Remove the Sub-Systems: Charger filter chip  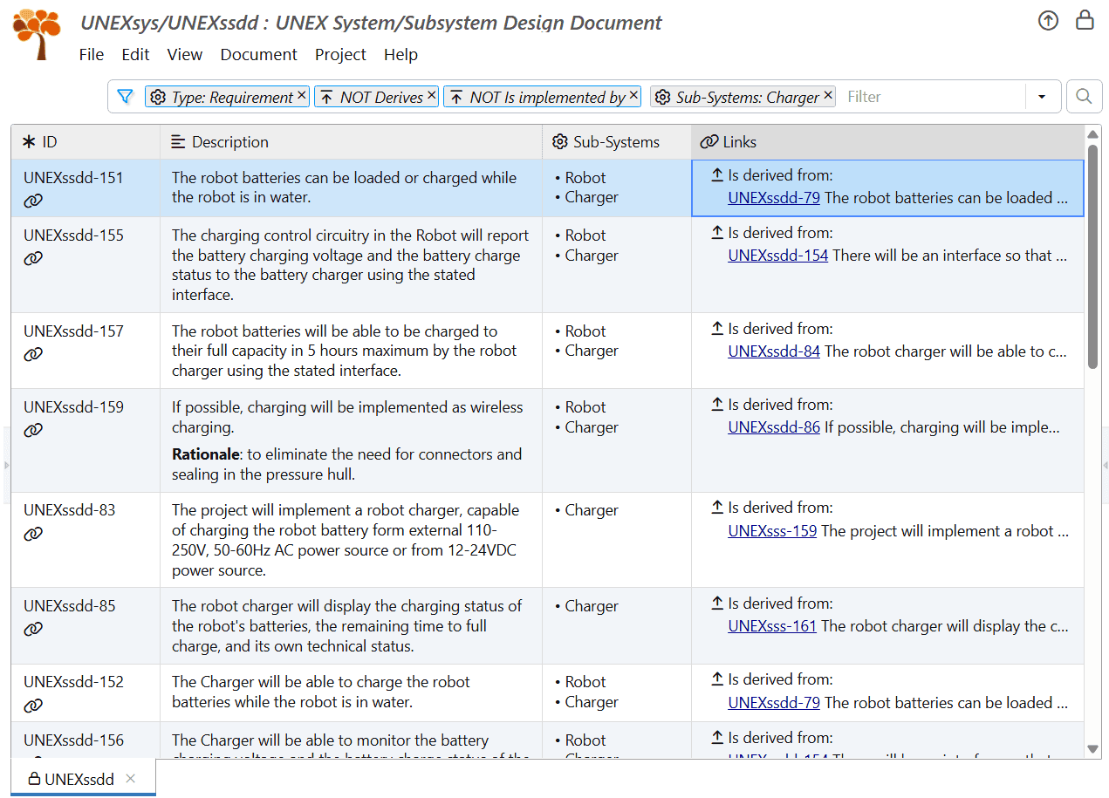(x=827, y=96)
